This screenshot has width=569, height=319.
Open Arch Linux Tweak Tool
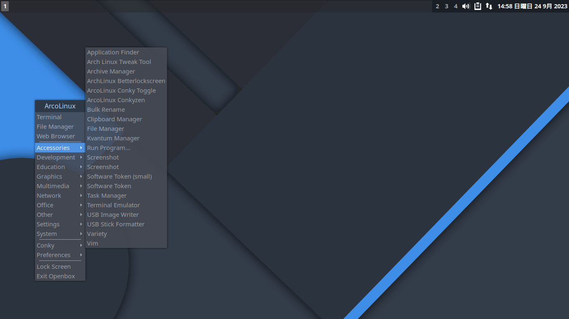pyautogui.click(x=126, y=62)
